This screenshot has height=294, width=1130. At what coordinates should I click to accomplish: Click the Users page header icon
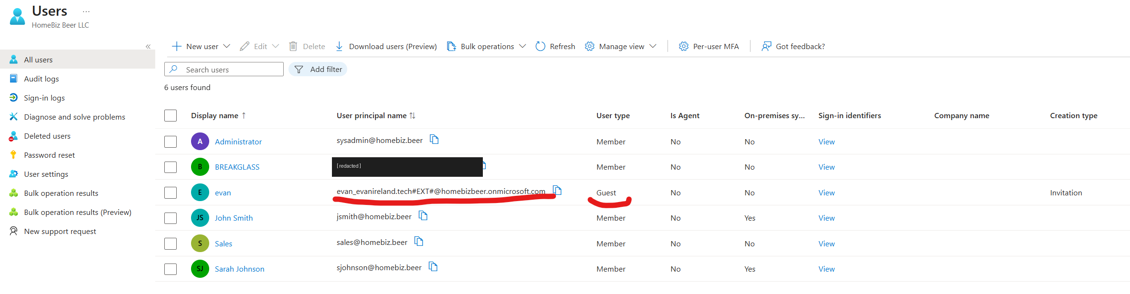(17, 17)
